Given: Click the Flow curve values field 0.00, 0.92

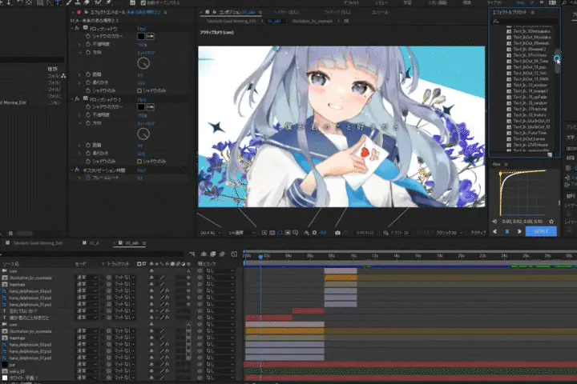Looking at the screenshot, I should pyautogui.click(x=523, y=222).
